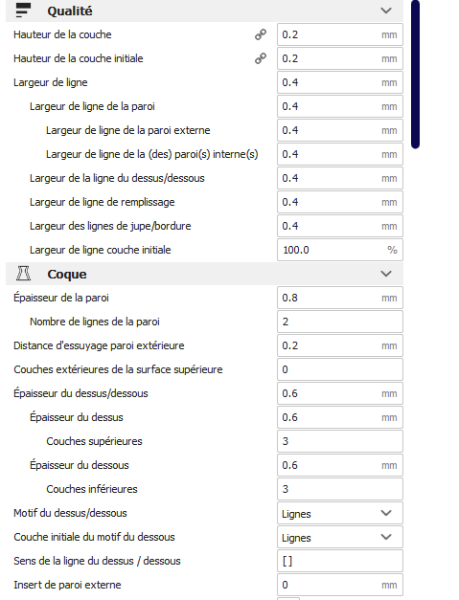Focus Largeur de ligne couche initiale percent field
The width and height of the screenshot is (459, 600).
tap(340, 250)
